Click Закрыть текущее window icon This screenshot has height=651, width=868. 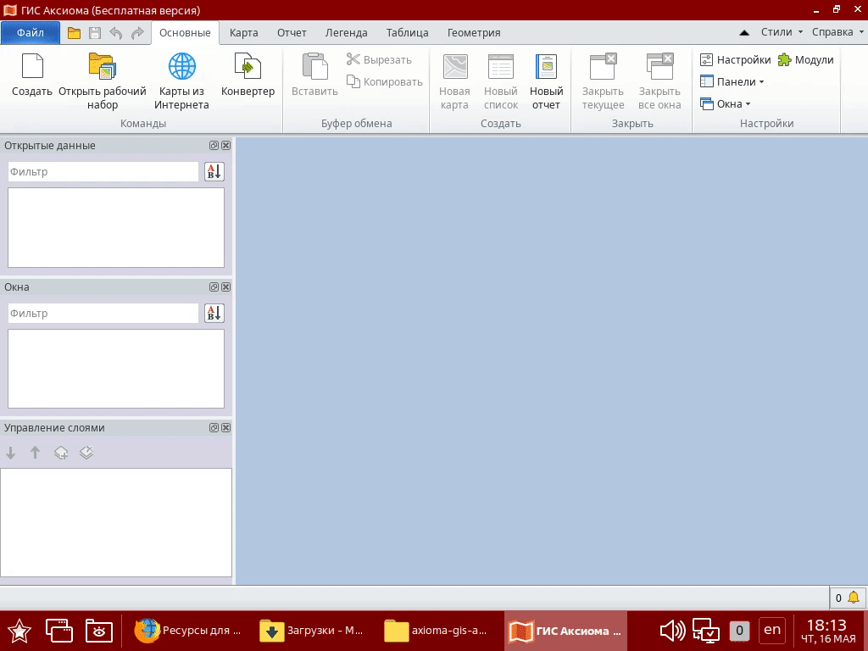[603, 66]
